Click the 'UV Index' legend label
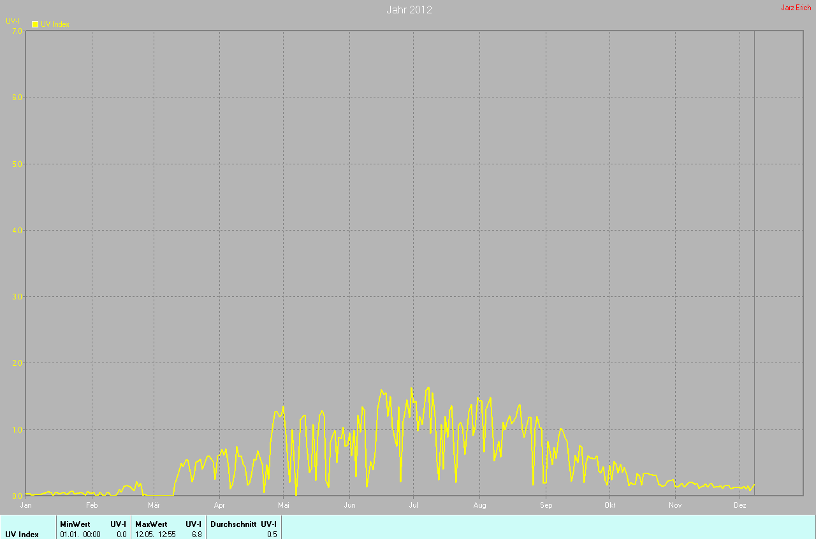The width and height of the screenshot is (816, 539). pyautogui.click(x=55, y=24)
